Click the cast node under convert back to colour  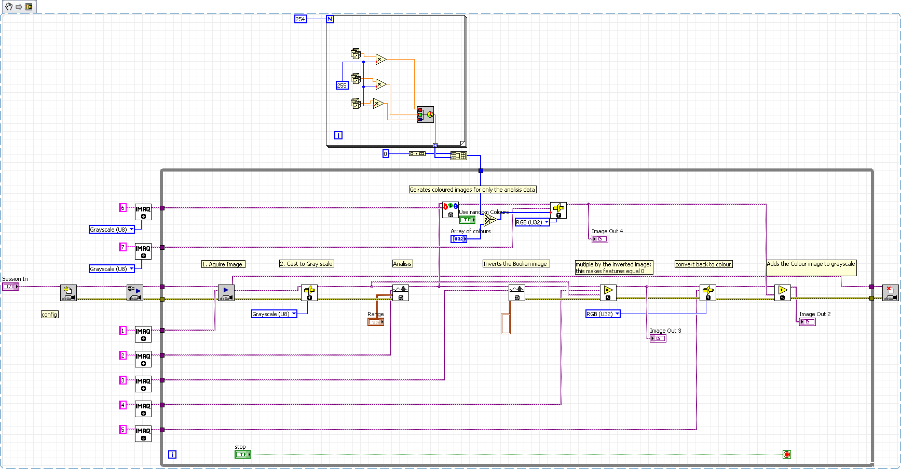click(x=708, y=293)
